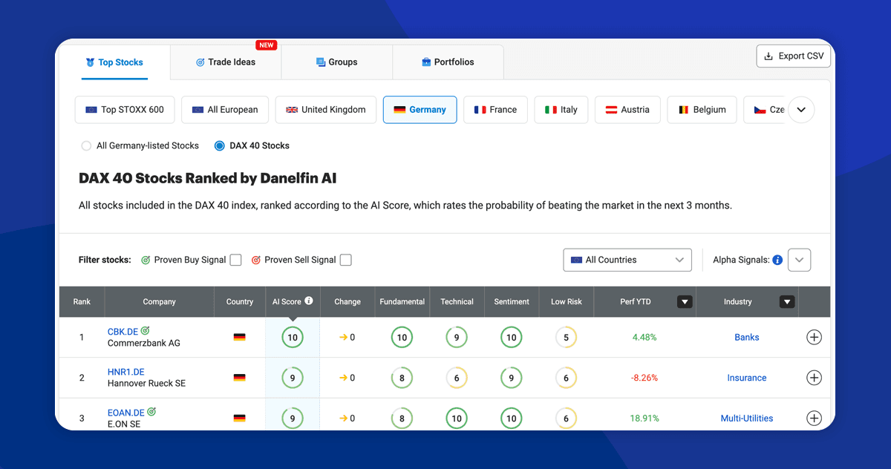This screenshot has width=891, height=469.
Task: Open the Industry column dropdown
Action: [x=787, y=302]
